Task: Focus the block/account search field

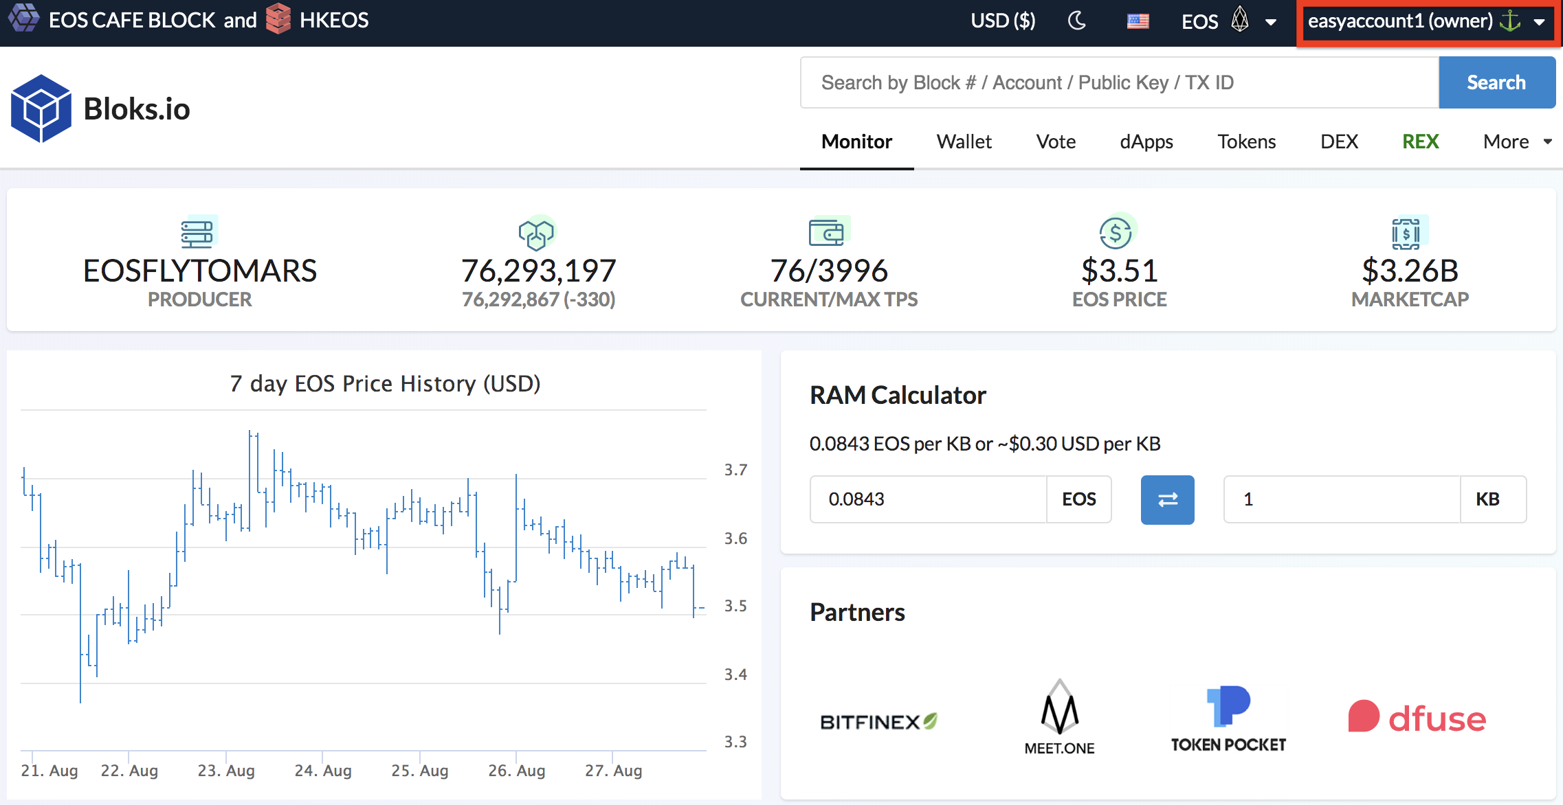Action: pos(1120,82)
